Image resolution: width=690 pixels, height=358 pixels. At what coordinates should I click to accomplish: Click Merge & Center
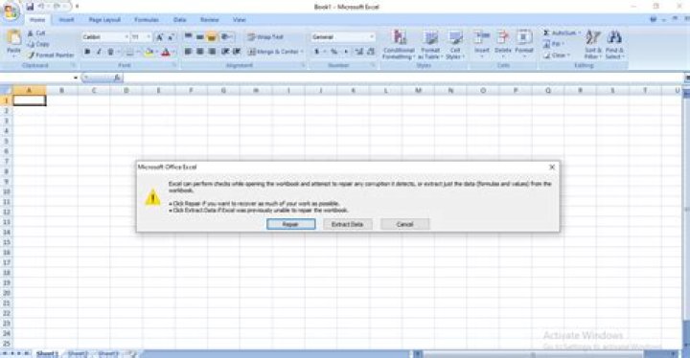click(275, 52)
